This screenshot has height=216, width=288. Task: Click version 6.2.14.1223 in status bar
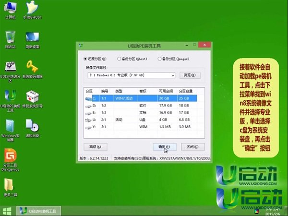point(99,158)
